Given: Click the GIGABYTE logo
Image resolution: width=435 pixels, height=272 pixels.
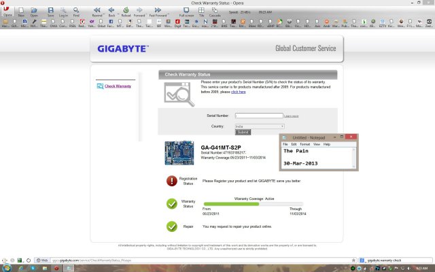Looking at the screenshot, I should (123, 49).
